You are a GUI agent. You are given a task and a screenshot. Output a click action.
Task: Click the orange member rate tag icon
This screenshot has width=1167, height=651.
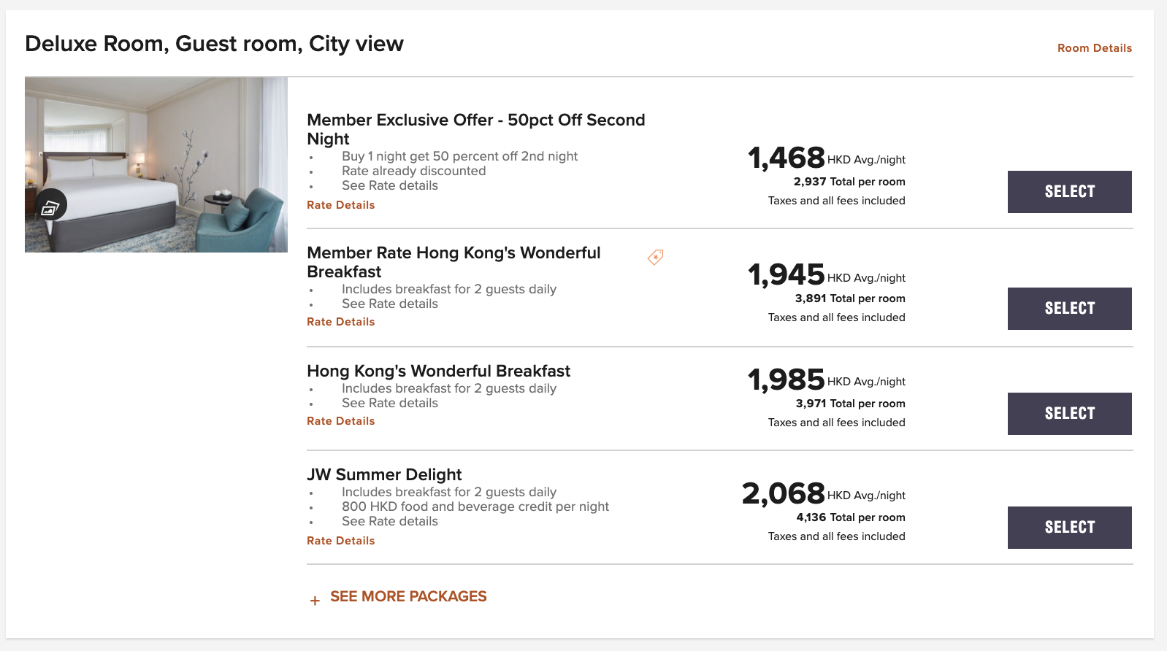point(655,257)
